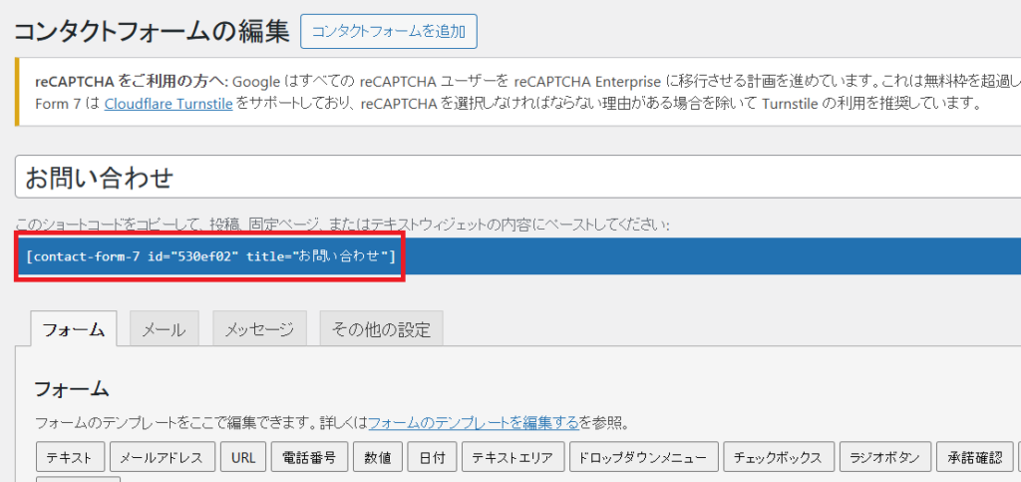
Task: Switch to the メッセージ tab
Action: click(259, 329)
